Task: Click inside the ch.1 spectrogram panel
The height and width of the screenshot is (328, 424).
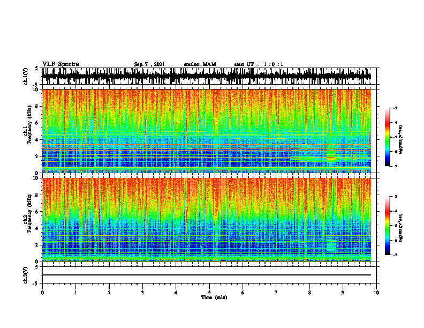Action: click(x=207, y=131)
